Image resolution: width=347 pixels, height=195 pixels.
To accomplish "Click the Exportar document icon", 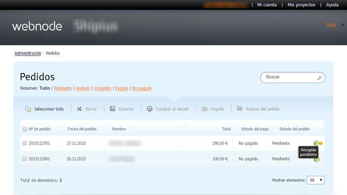I will pyautogui.click(x=113, y=108).
